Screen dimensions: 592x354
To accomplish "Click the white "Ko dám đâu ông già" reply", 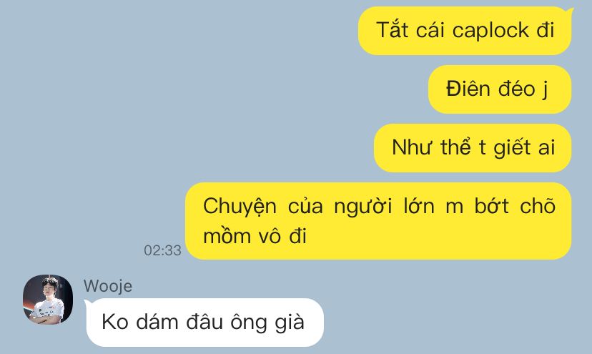I will [204, 323].
